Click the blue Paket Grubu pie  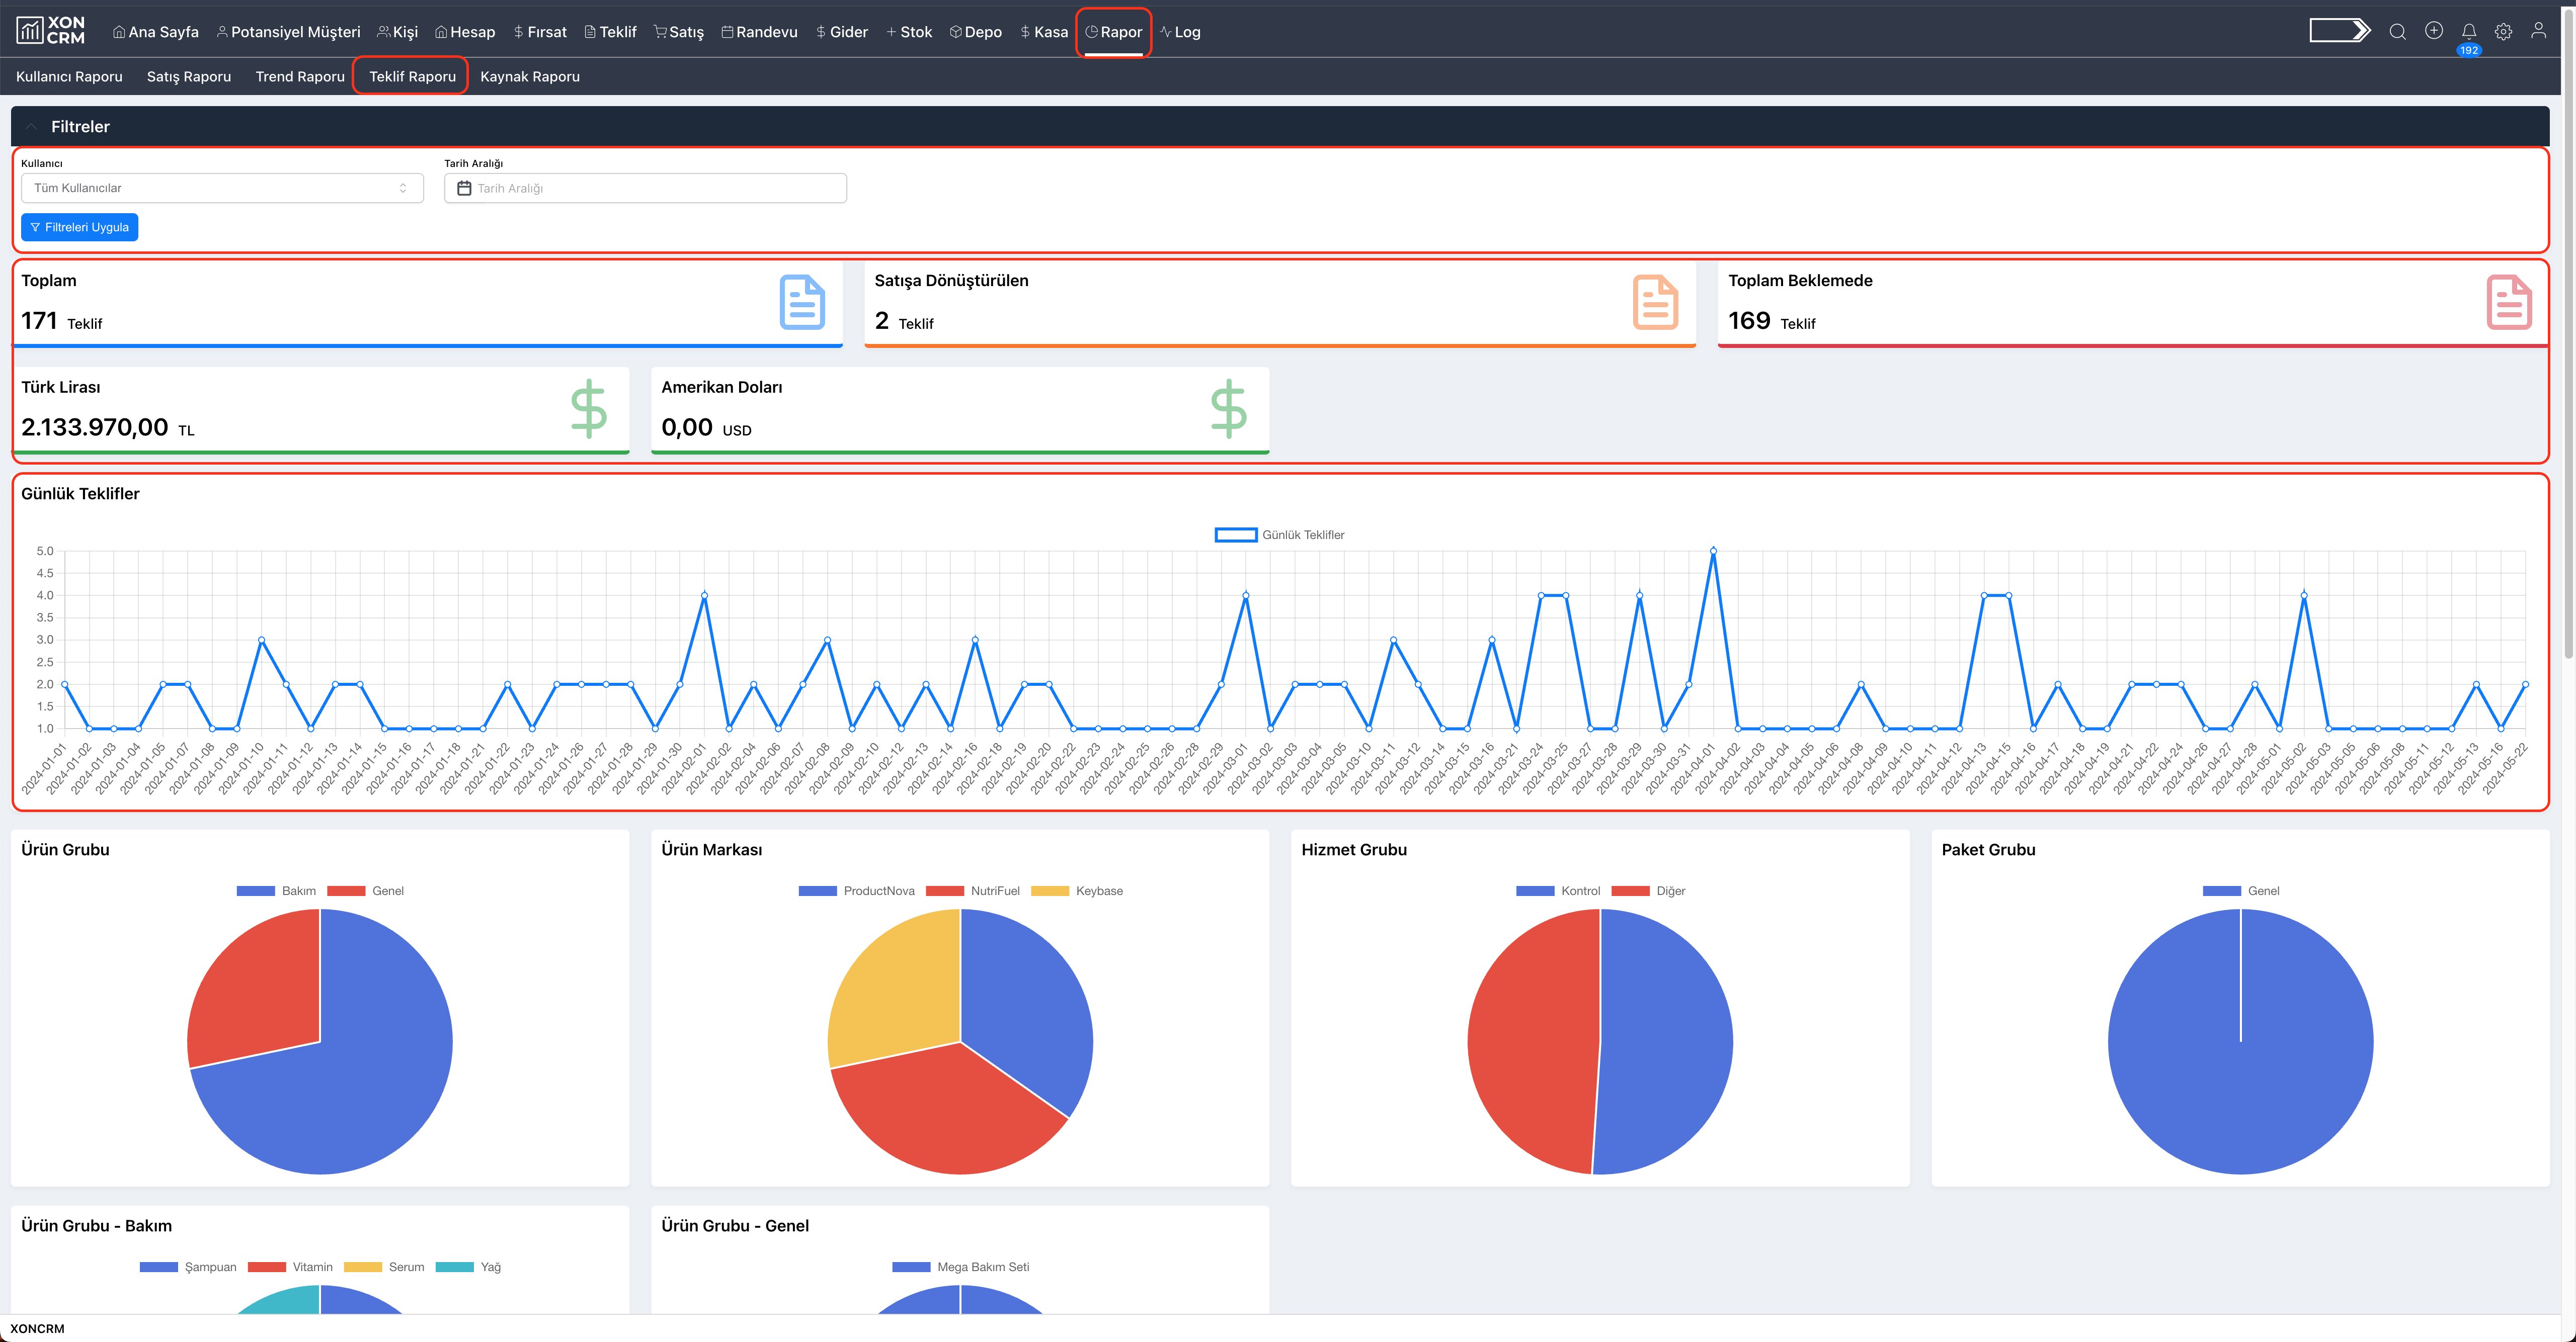(x=2240, y=1041)
